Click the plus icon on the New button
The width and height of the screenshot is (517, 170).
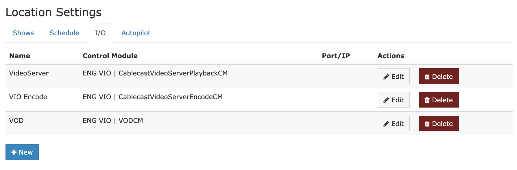14,152
